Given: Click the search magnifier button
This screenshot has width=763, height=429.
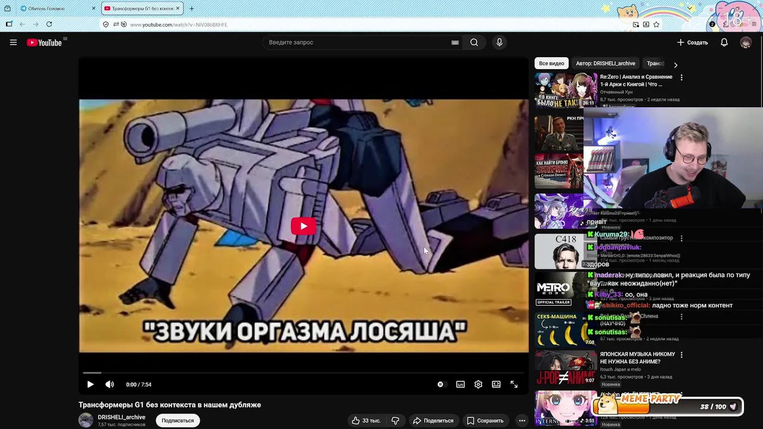Looking at the screenshot, I should [474, 42].
